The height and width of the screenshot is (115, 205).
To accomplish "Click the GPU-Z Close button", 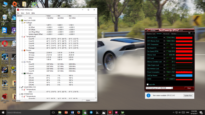I will [x=189, y=88].
